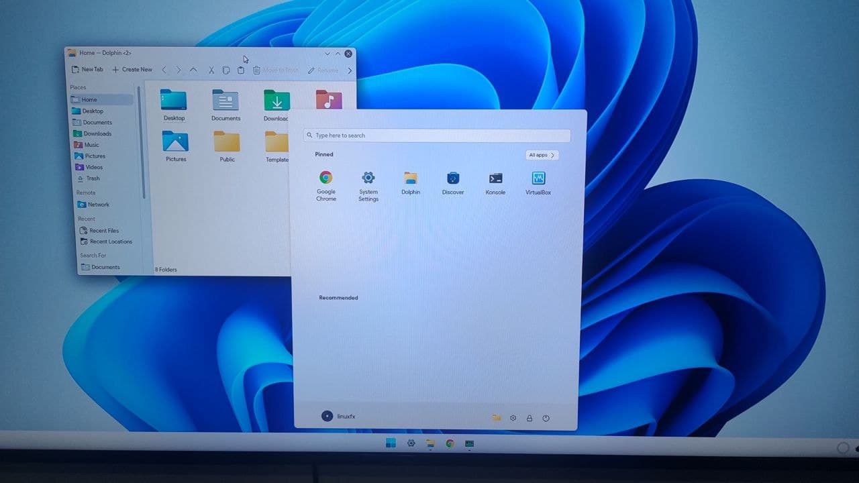Select Documents under Search For in Dolphin
859x483 pixels.
pyautogui.click(x=101, y=267)
